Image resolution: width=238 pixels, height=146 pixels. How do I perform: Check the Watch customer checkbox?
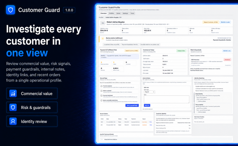click(101, 91)
